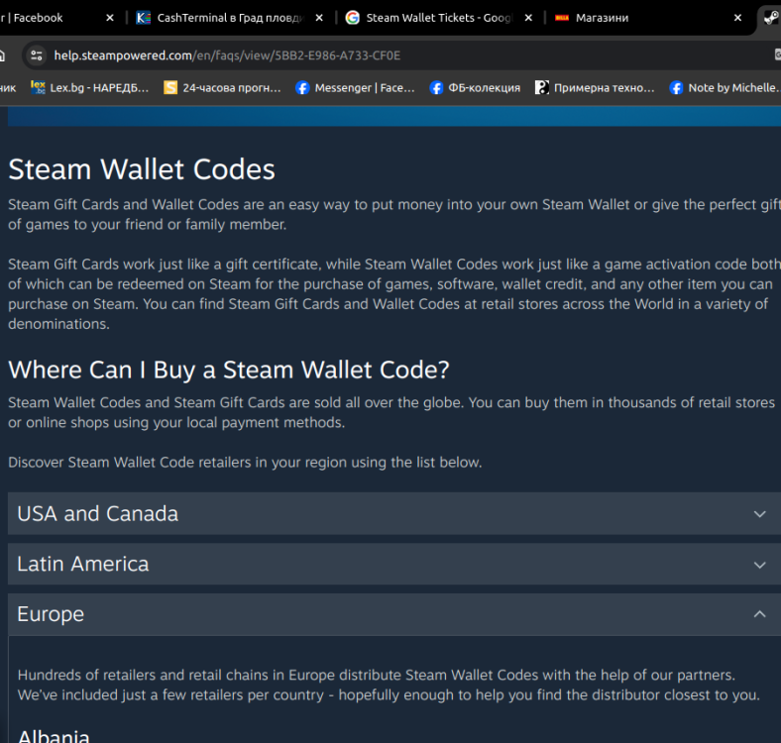The height and width of the screenshot is (743, 781).
Task: Click the Note by Michelle Facebook icon
Action: 676,87
